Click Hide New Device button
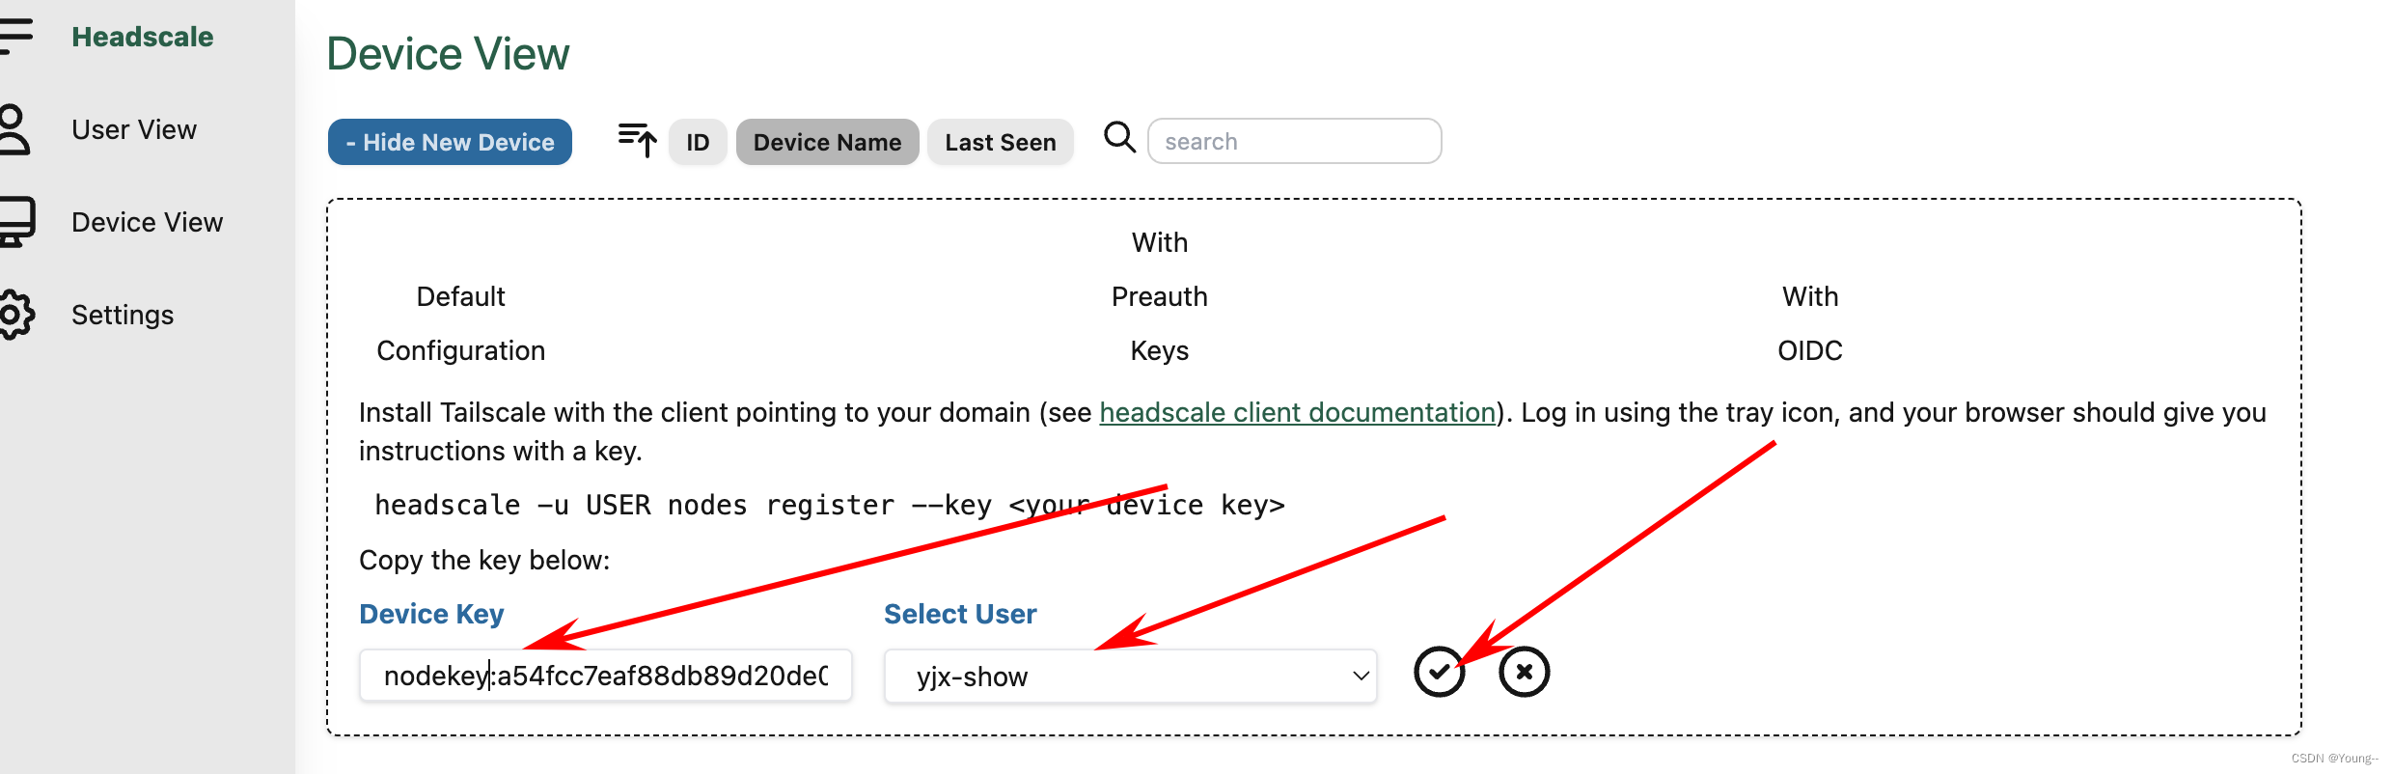2393x774 pixels. (450, 142)
